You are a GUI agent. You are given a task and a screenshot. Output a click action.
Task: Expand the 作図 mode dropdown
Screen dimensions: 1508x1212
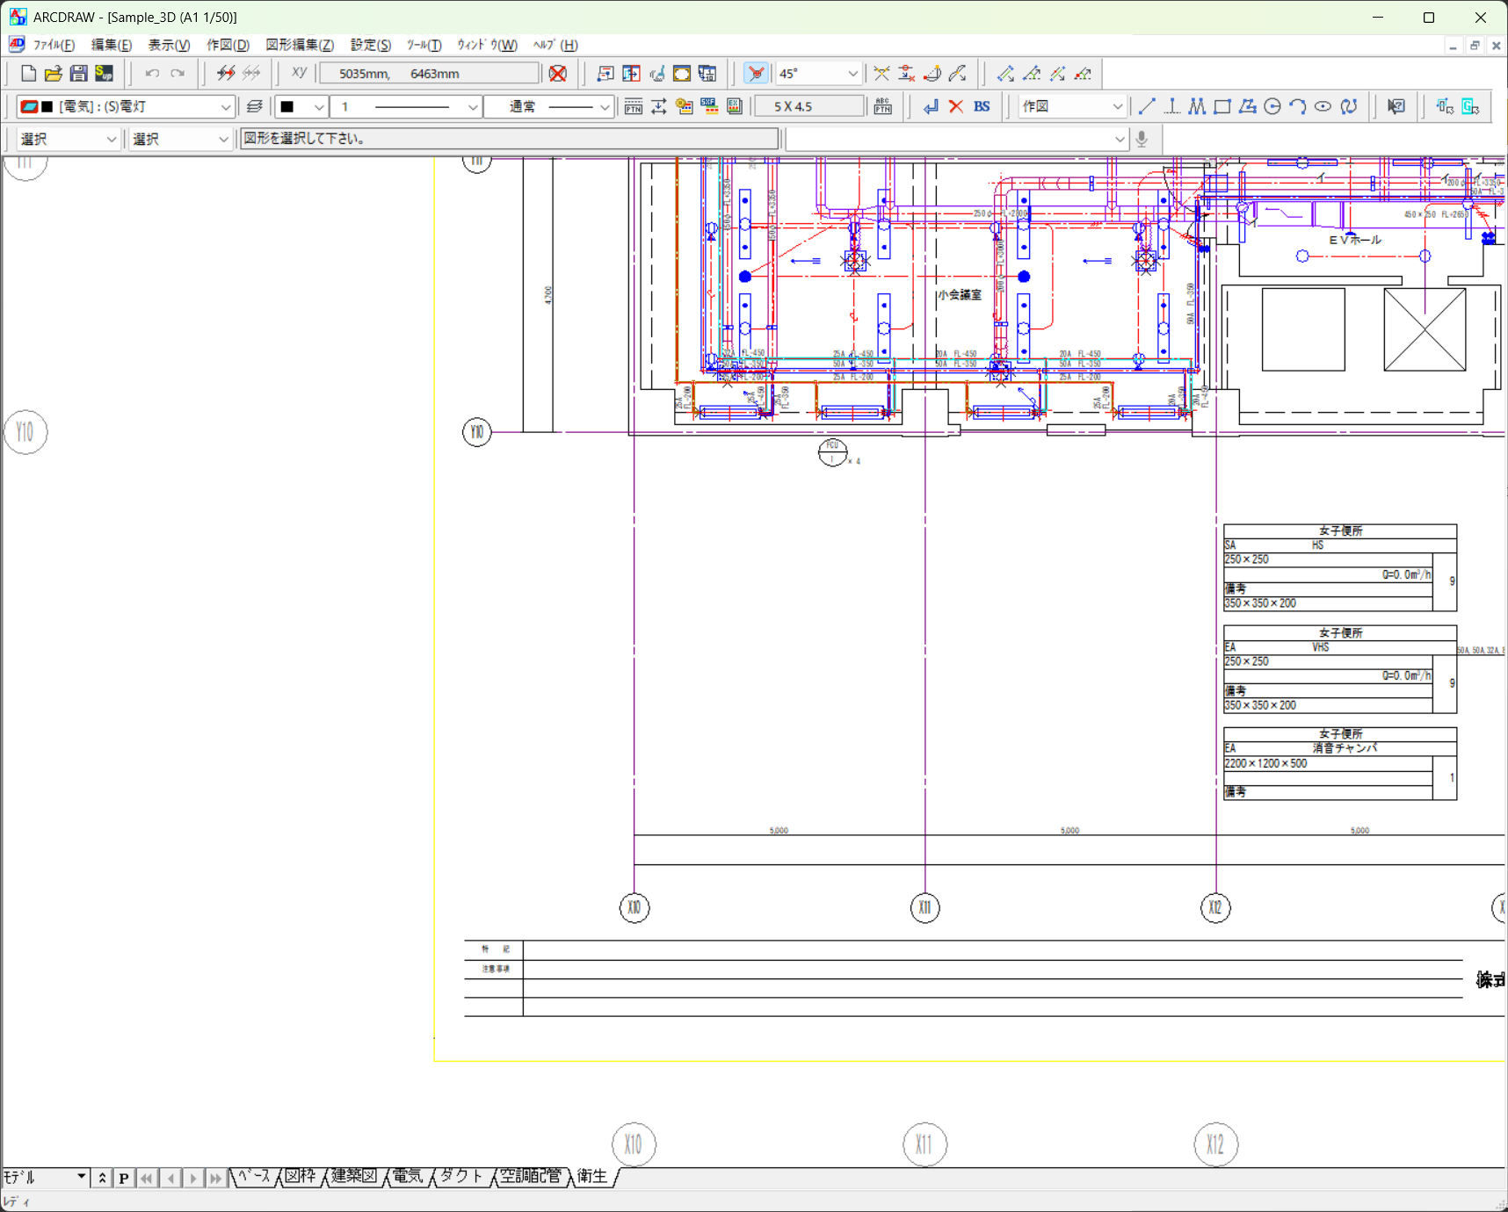click(1117, 106)
